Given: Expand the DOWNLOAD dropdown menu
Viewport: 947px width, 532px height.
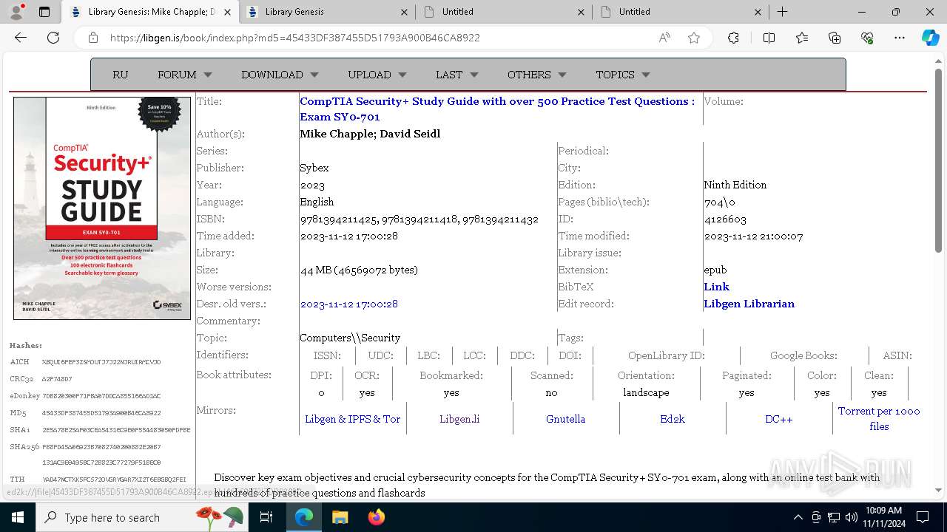Looking at the screenshot, I should [280, 75].
